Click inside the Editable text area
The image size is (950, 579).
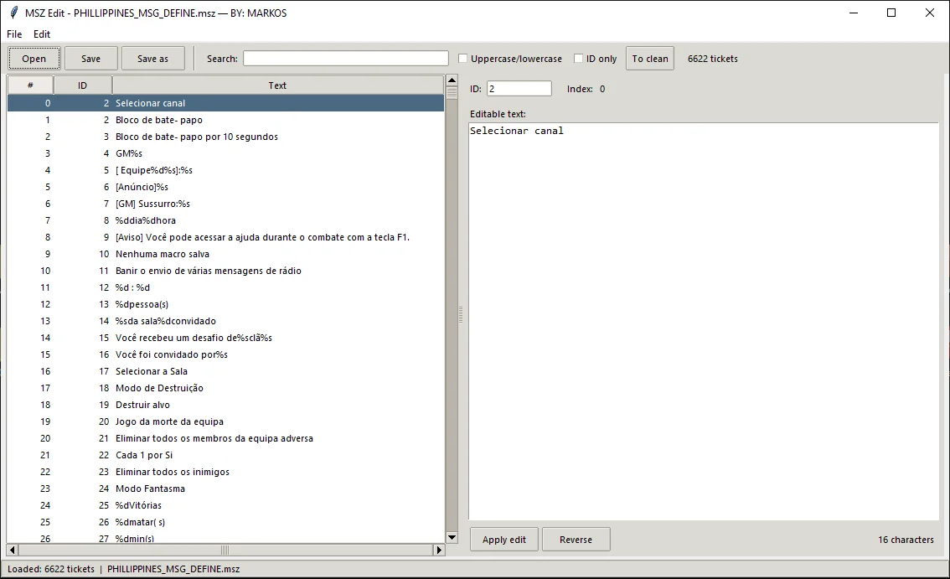click(704, 321)
